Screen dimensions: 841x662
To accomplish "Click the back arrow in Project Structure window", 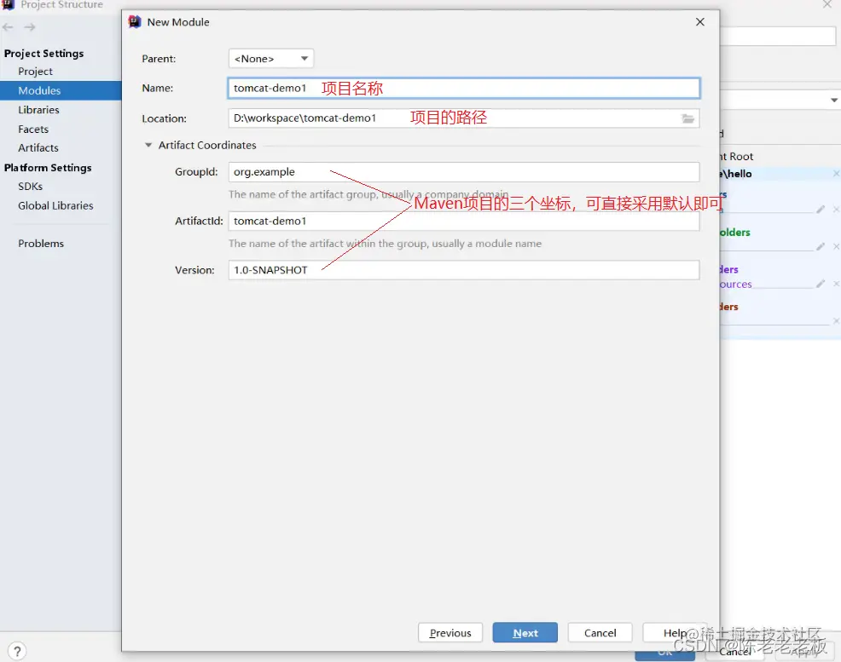I will point(8,26).
